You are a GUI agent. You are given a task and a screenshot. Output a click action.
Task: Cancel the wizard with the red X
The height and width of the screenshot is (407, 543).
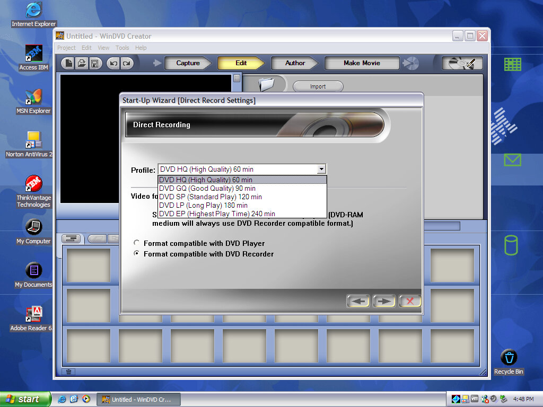click(410, 301)
